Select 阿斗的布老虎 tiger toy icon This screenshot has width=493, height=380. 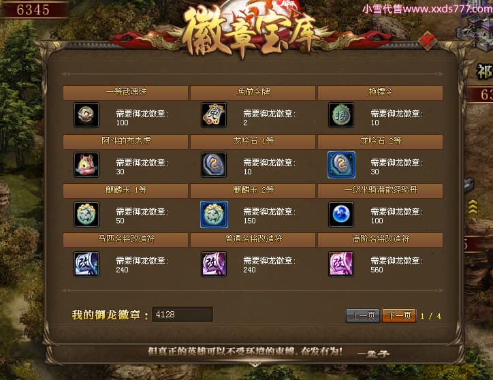(86, 165)
